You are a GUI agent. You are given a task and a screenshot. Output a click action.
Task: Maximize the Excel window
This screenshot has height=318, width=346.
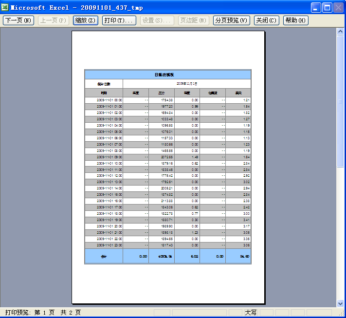(327, 8)
